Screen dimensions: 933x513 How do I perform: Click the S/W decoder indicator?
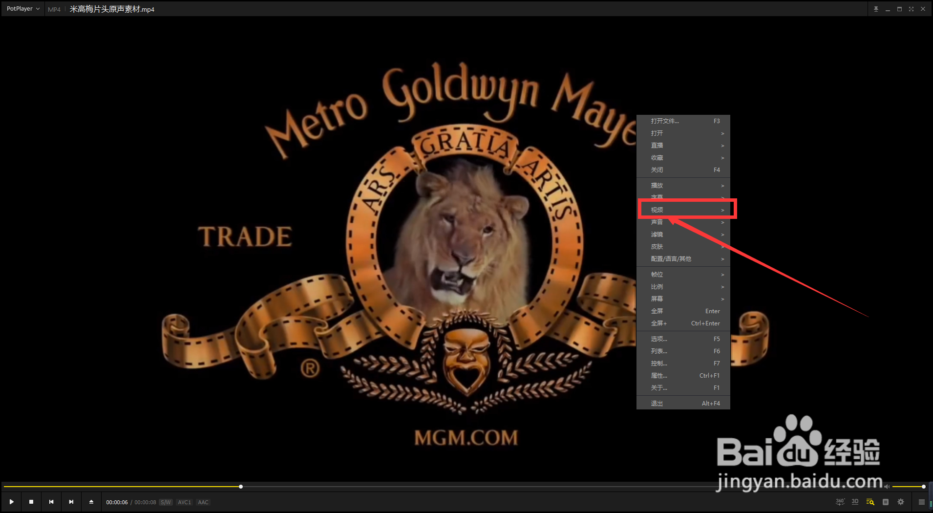coord(166,502)
